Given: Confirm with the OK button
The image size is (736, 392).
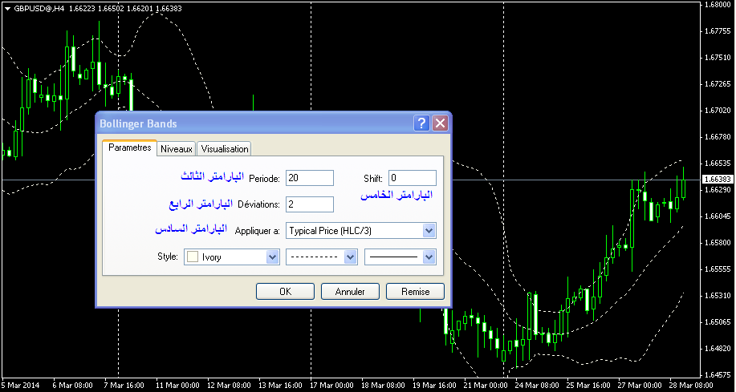Looking at the screenshot, I should coord(286,291).
